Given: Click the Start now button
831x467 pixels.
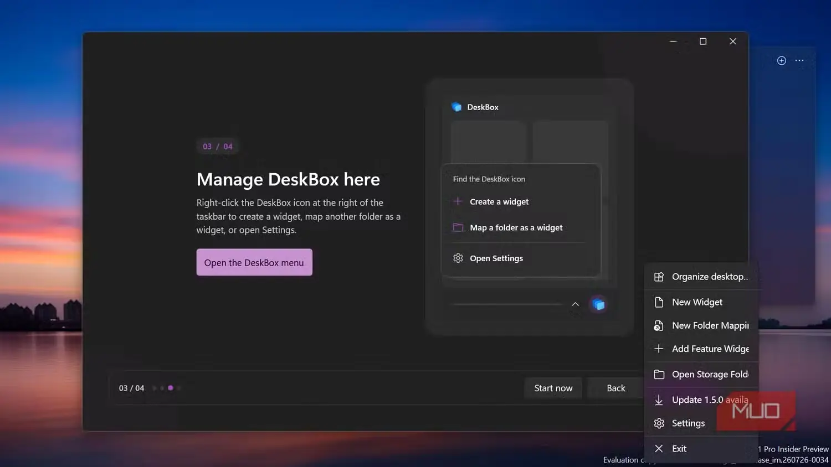Looking at the screenshot, I should 553,388.
